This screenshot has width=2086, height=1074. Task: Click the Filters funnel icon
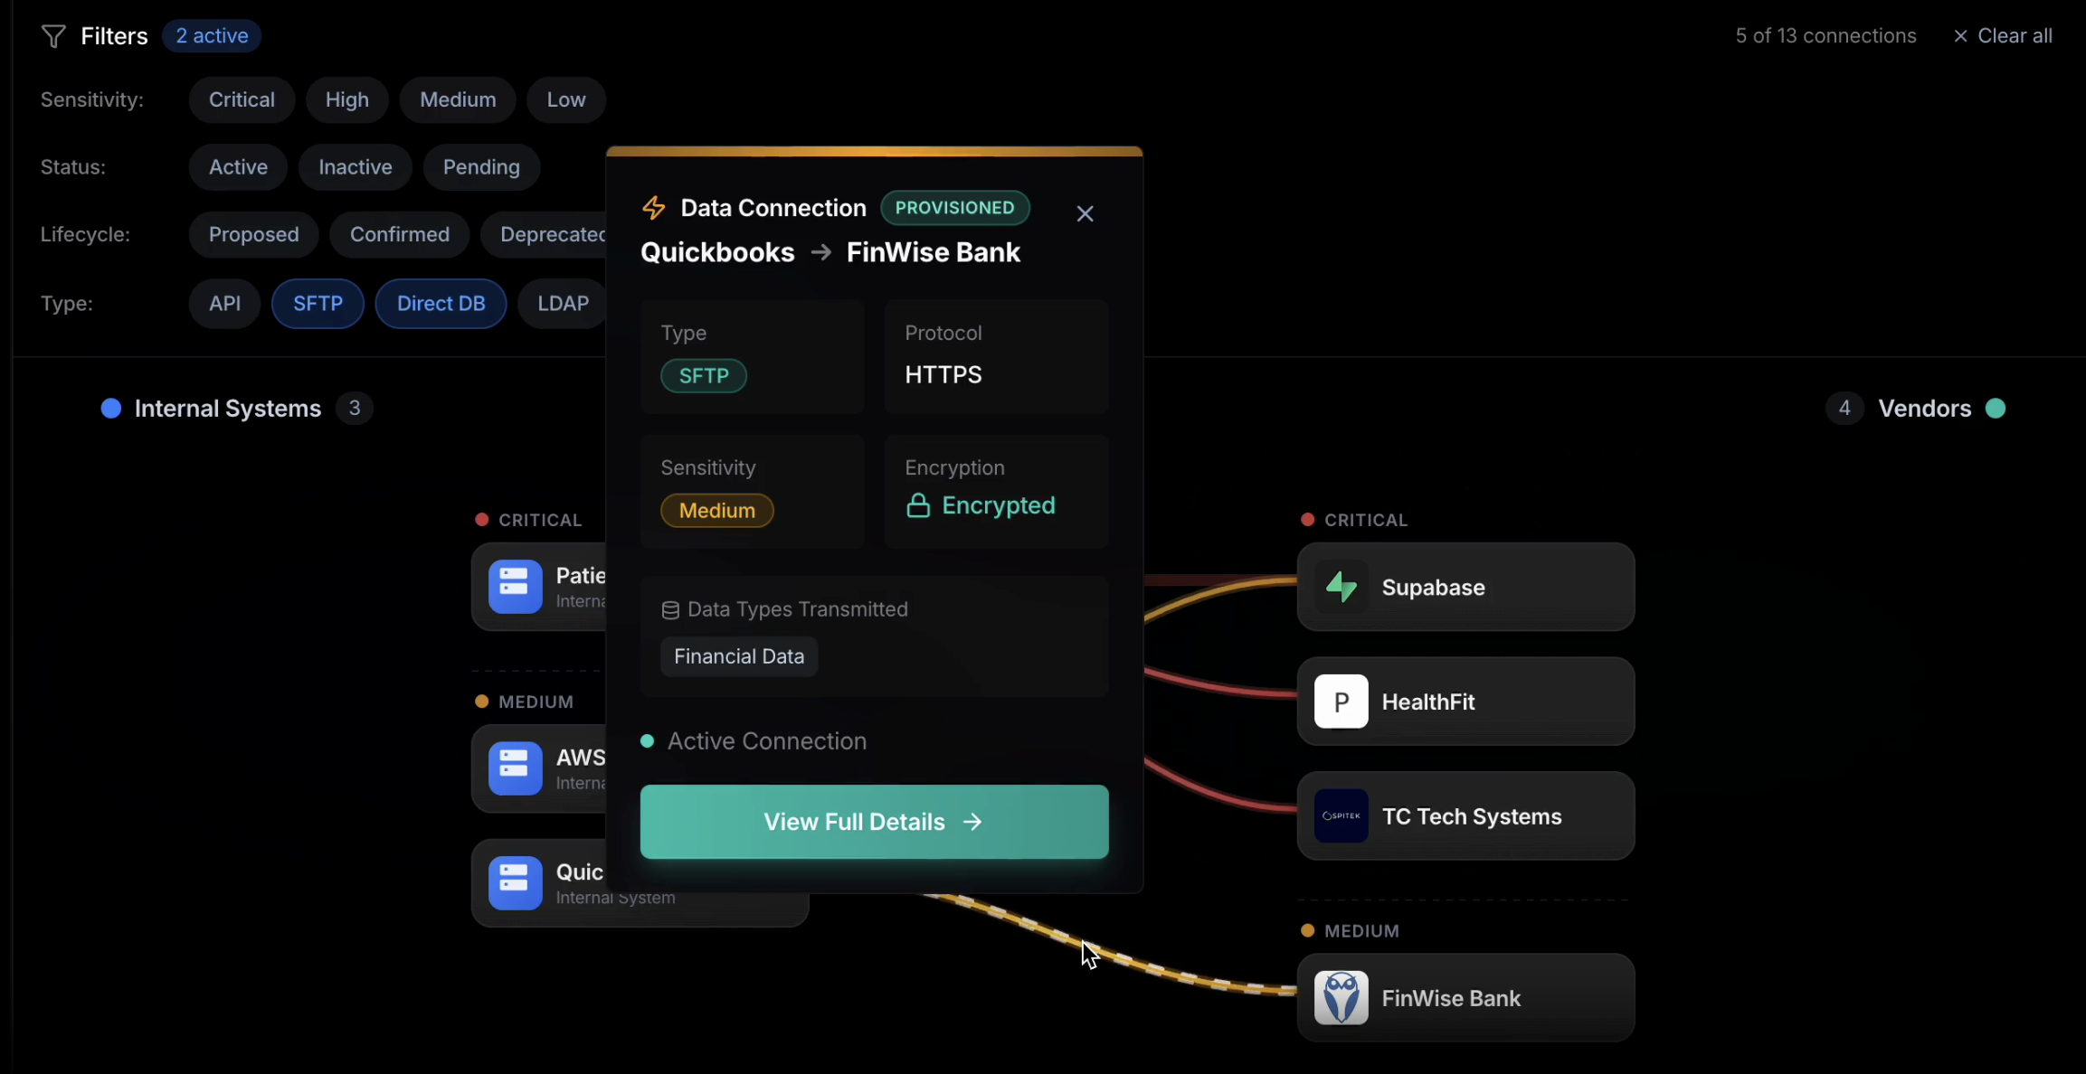[x=53, y=36]
